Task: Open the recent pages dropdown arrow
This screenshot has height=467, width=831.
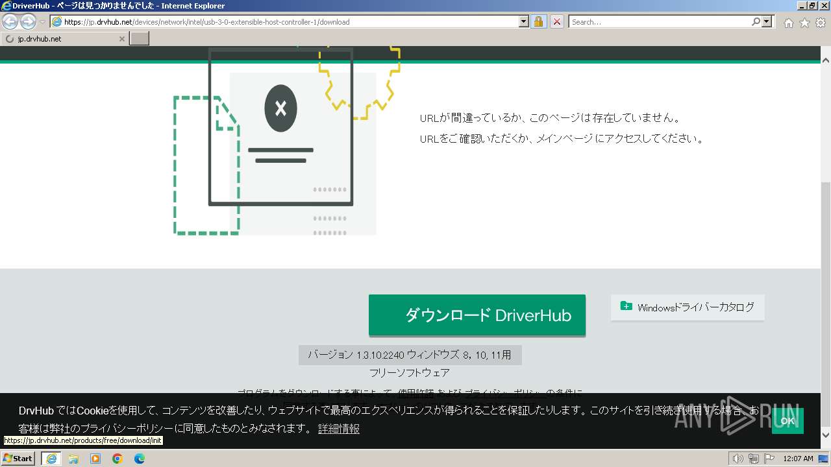Action: pyautogui.click(x=42, y=22)
